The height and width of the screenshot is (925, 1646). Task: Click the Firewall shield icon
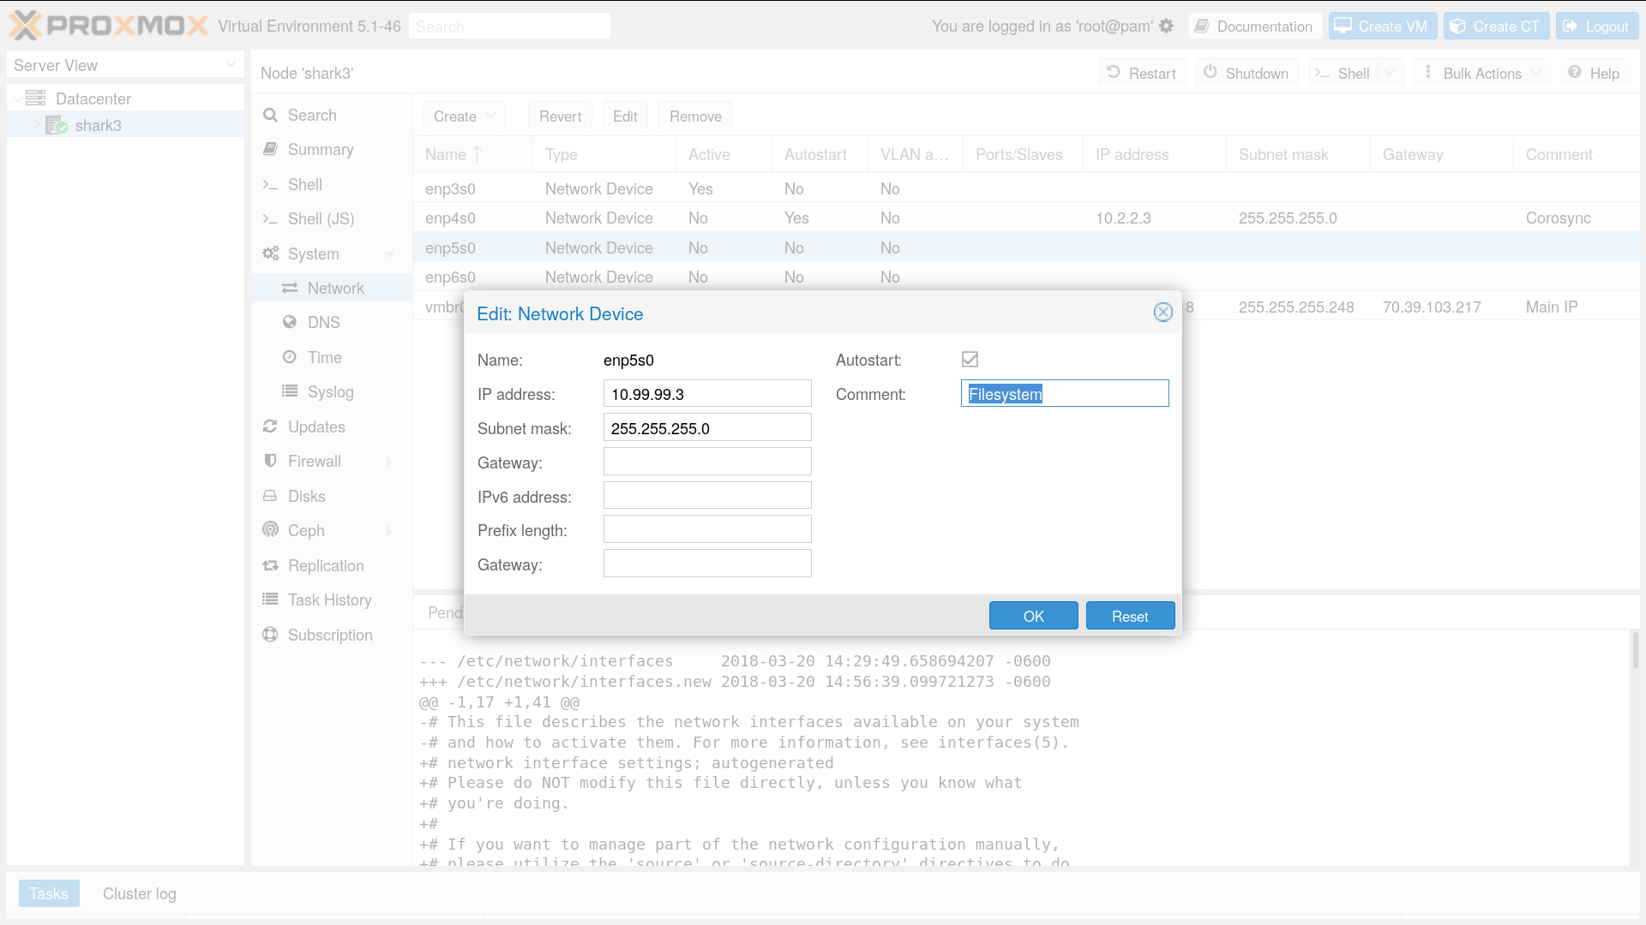point(271,461)
